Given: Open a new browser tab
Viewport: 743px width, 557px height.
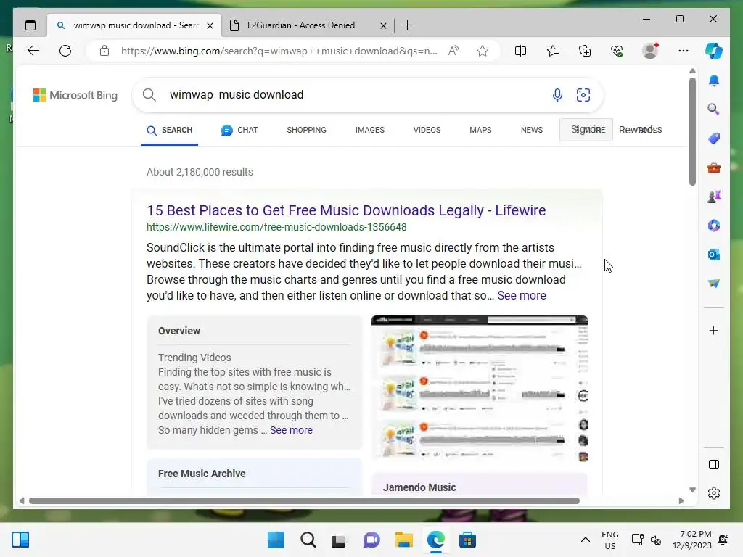Looking at the screenshot, I should pyautogui.click(x=407, y=25).
